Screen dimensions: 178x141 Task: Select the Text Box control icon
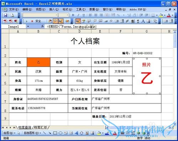click(100, 21)
